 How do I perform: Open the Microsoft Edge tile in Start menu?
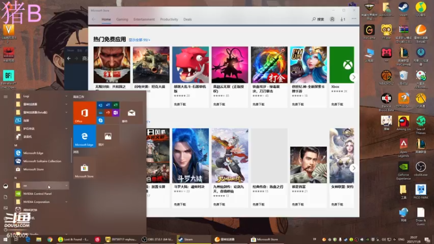pos(85,136)
